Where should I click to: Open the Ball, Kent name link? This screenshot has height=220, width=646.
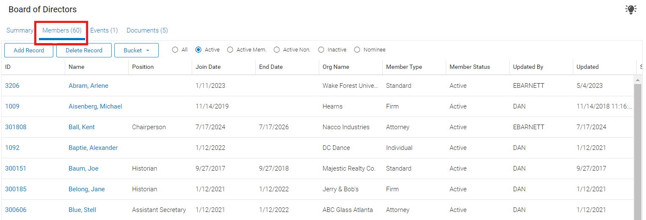82,127
